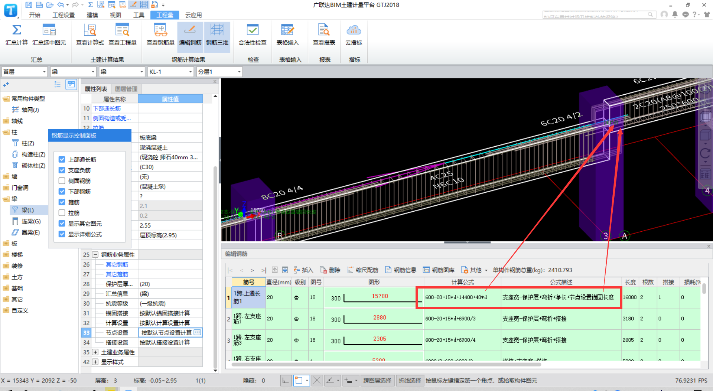
Task: Open the 云应用 ribbon tab
Action: [193, 15]
